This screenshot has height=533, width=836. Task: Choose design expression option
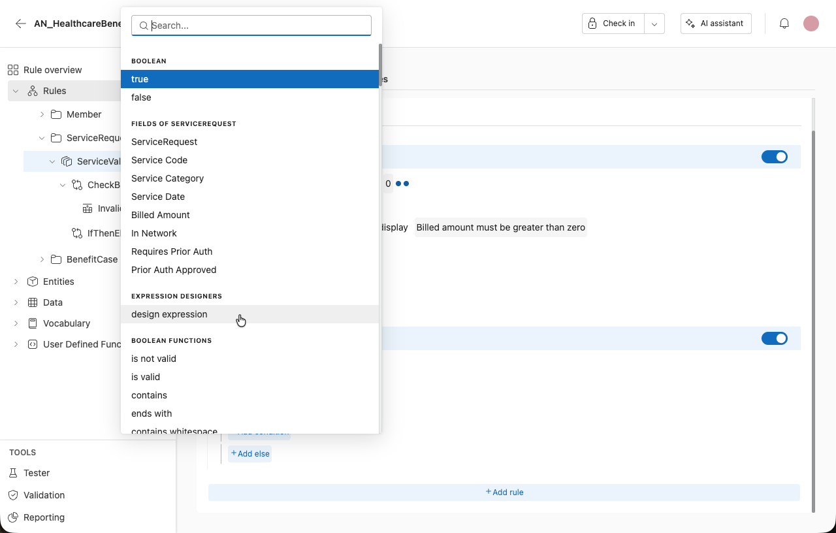249,314
